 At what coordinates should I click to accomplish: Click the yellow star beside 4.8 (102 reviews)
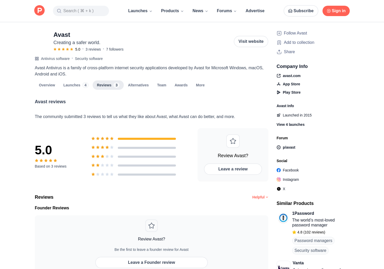[x=294, y=232]
